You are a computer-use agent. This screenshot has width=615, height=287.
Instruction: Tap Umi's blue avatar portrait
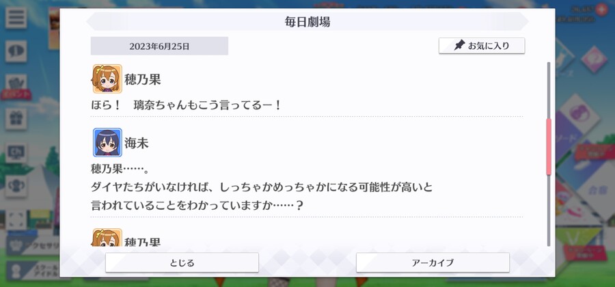click(x=107, y=142)
